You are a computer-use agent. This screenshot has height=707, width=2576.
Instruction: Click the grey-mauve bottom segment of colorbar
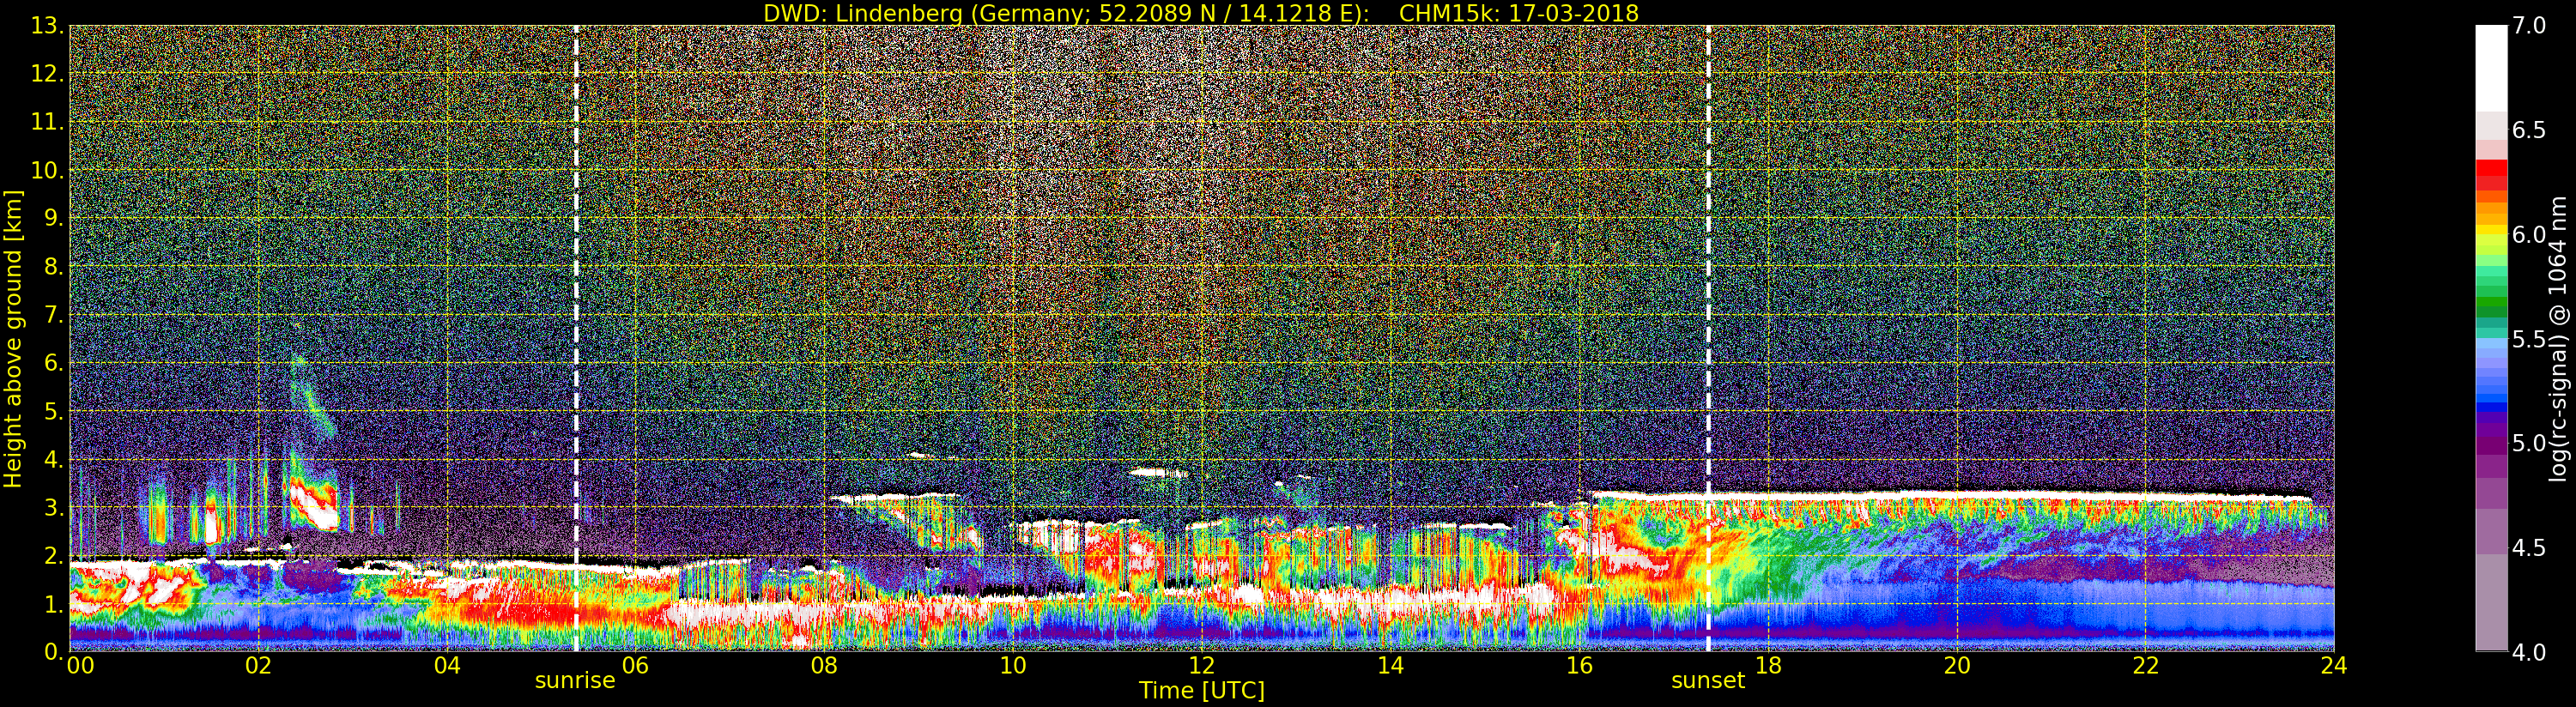point(2491,602)
